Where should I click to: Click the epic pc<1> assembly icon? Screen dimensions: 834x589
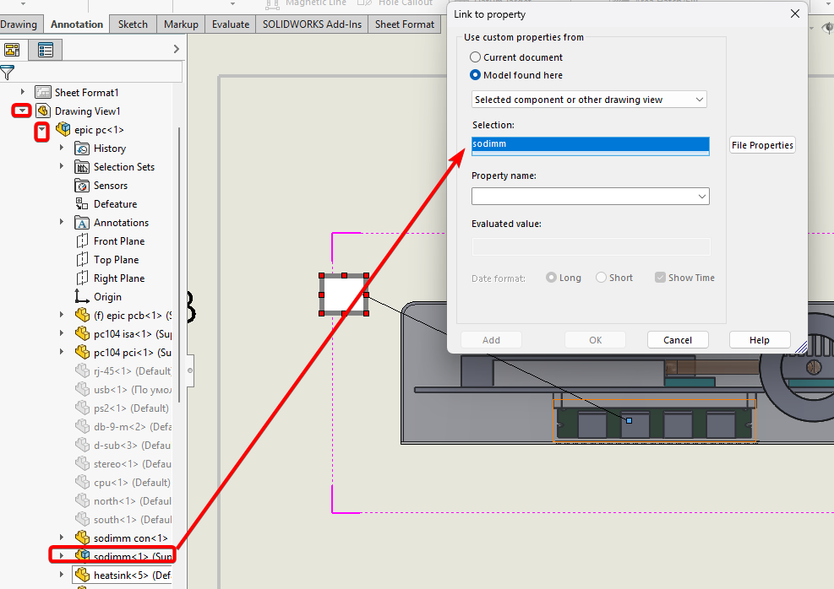[63, 129]
